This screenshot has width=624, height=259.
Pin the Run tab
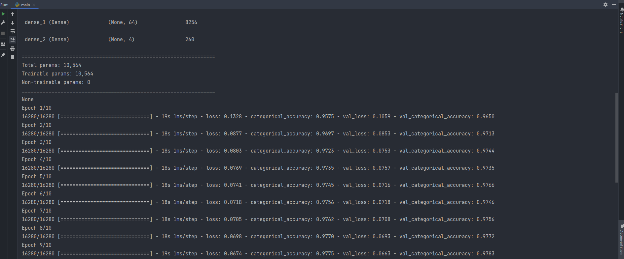coord(3,55)
